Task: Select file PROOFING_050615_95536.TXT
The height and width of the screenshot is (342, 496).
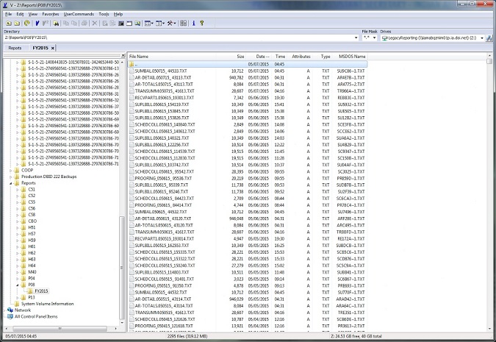Action: click(163, 178)
